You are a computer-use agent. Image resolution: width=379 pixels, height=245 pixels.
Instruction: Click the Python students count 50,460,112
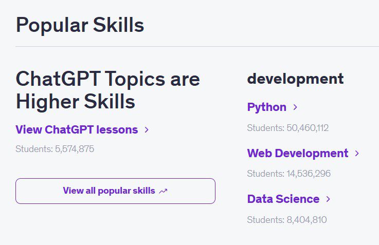point(287,128)
